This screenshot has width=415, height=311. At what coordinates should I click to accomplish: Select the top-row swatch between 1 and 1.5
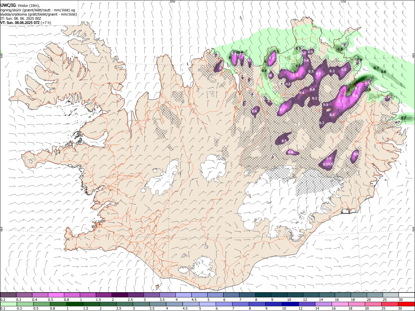(x=88, y=295)
